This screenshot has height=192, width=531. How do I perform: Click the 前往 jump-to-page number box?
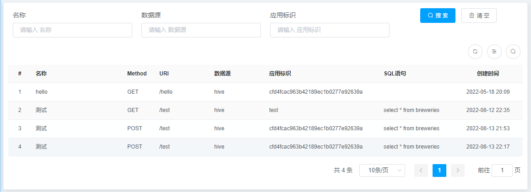click(502, 171)
